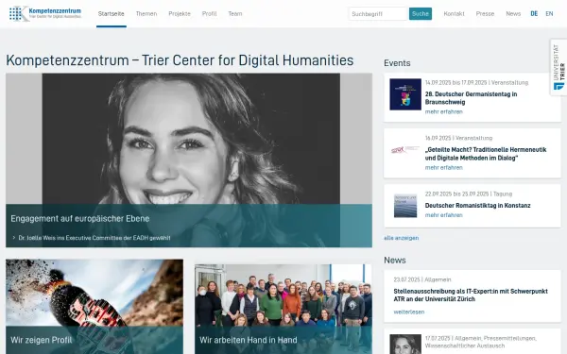Go to the Kontakt page
567x354 pixels.
click(x=455, y=14)
